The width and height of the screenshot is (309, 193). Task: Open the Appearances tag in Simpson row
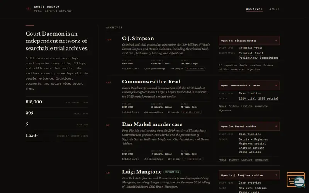(x=238, y=69)
